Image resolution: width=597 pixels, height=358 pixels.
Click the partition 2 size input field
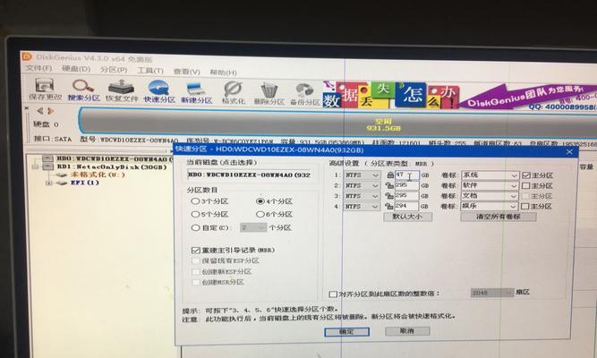point(406,185)
